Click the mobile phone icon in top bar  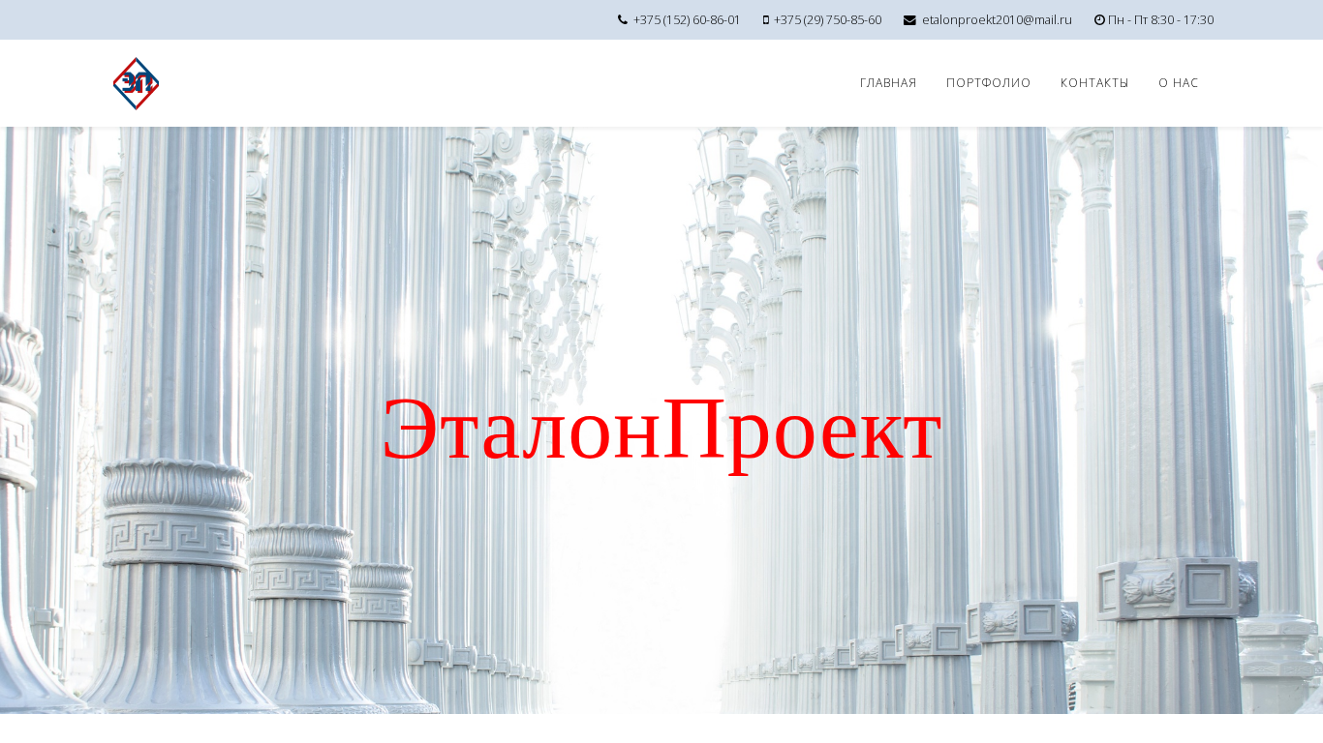coord(766,20)
